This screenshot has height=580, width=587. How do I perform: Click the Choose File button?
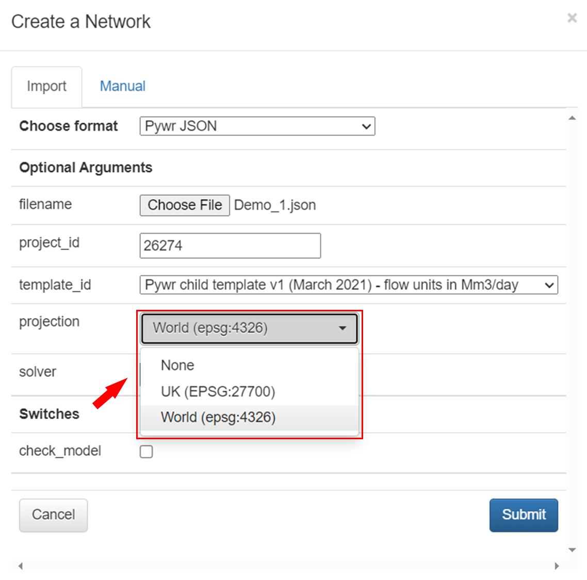point(185,205)
